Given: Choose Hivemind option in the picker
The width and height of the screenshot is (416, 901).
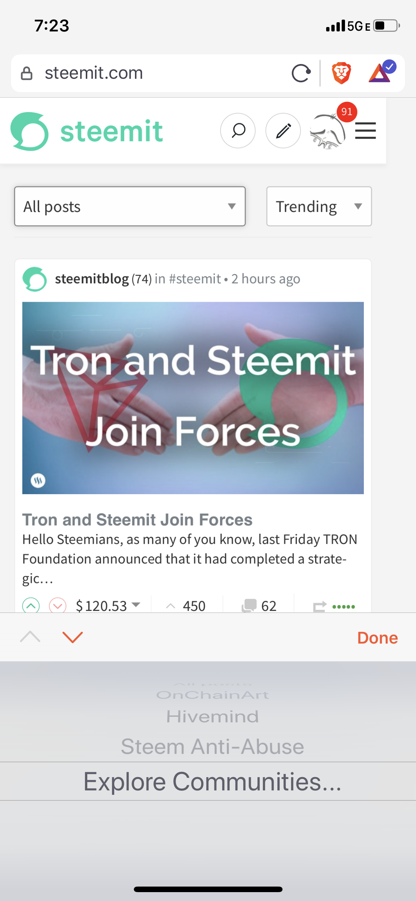Looking at the screenshot, I should 212,716.
